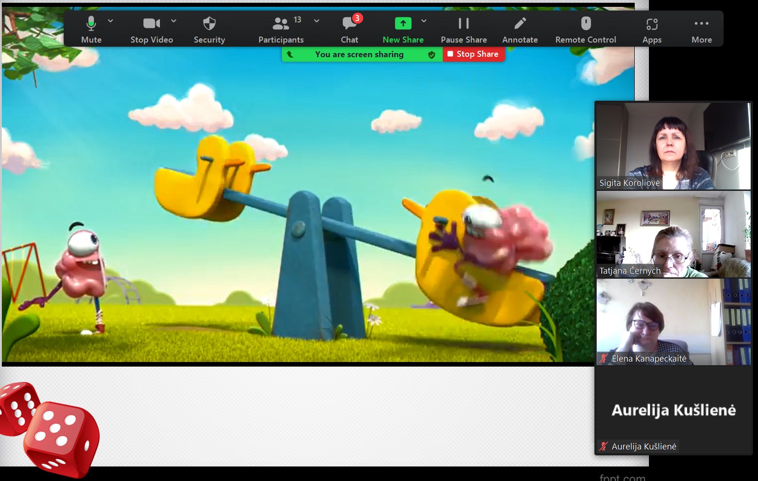The height and width of the screenshot is (481, 758).
Task: Open the More options menu
Action: [x=701, y=29]
